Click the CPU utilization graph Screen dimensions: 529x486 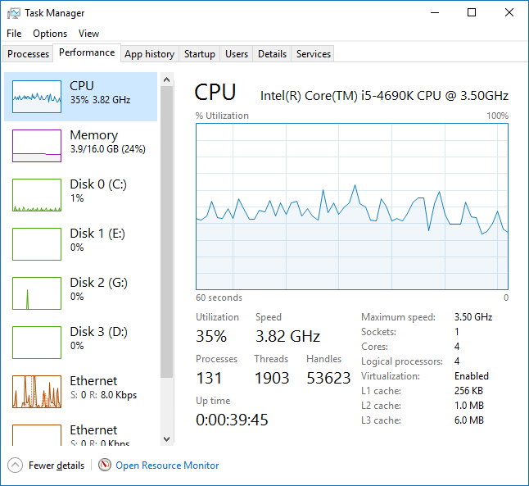352,207
